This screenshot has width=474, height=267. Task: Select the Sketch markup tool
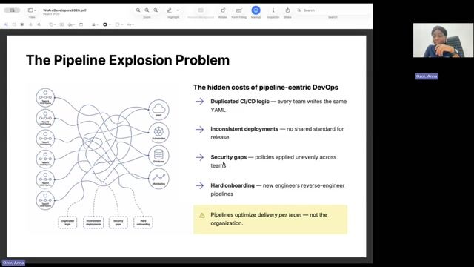pyautogui.click(x=30, y=24)
